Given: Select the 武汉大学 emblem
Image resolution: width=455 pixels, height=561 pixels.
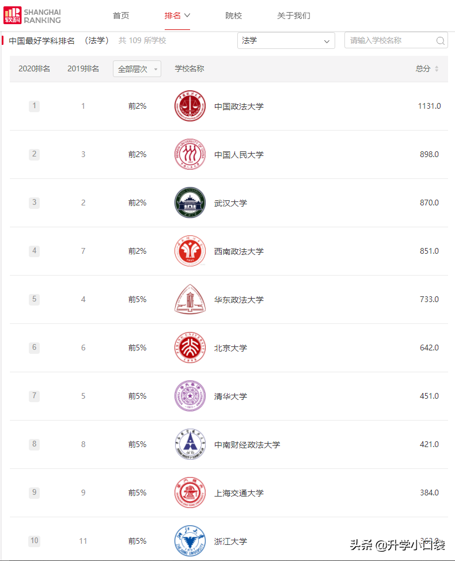Looking at the screenshot, I should (x=190, y=203).
